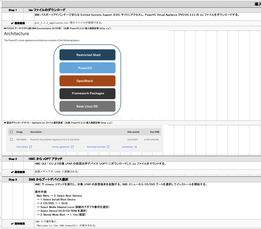
Task: Select the OpenStack layer block
Action: point(87,81)
